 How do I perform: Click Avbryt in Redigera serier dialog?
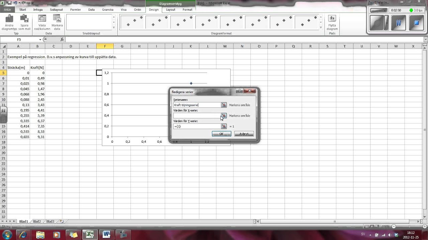244,134
